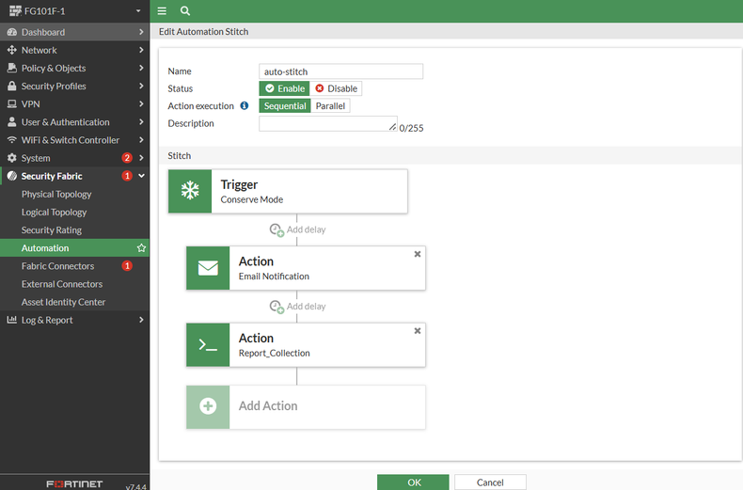Remove the Report_Collection action
The height and width of the screenshot is (490, 743).
pyautogui.click(x=418, y=331)
